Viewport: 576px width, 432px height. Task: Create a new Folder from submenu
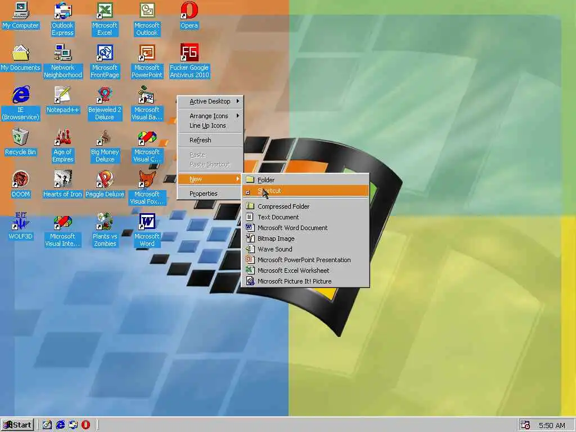305,180
